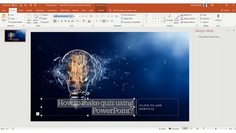The height and width of the screenshot is (133, 236).
Task: Switch to the Insert tab
Action: coord(21,10)
